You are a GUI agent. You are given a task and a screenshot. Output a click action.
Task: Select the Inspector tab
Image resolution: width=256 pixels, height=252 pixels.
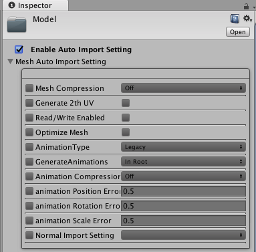click(35, 5)
